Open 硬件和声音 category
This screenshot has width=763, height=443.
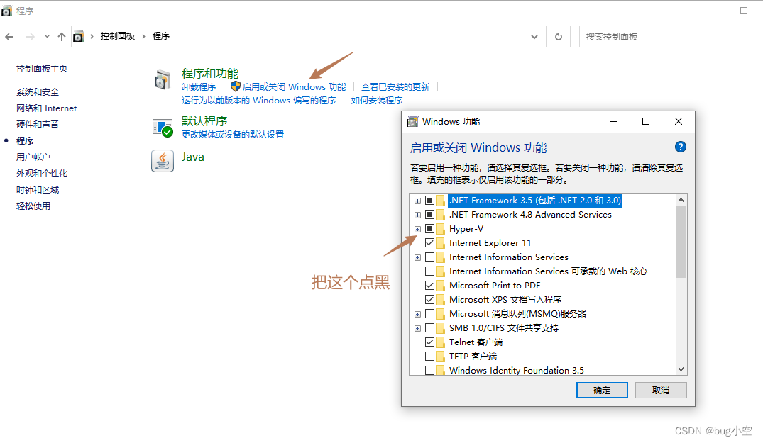[38, 124]
